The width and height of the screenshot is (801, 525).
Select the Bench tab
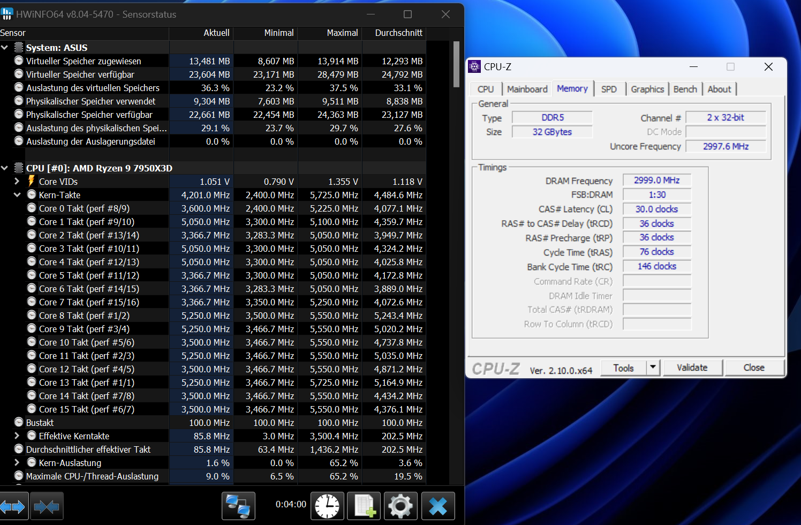(x=685, y=89)
